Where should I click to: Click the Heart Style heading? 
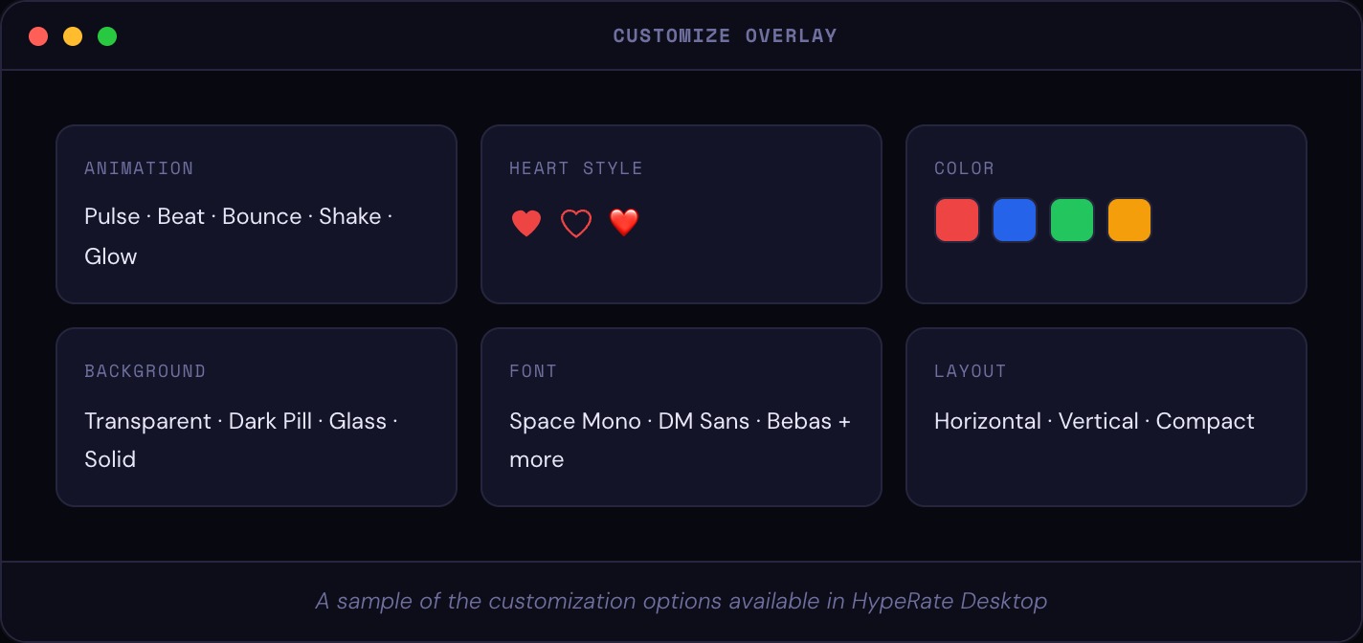576,168
